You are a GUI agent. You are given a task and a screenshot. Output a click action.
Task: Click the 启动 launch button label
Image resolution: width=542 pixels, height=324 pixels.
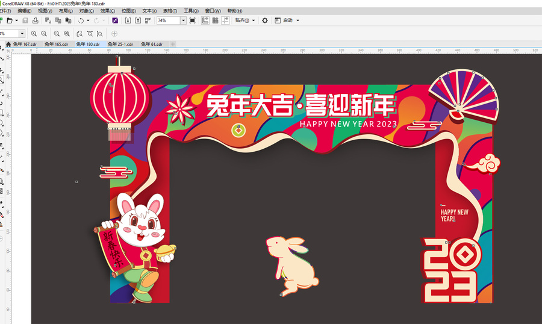(x=288, y=20)
